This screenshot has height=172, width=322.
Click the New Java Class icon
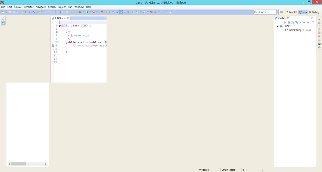26,12
